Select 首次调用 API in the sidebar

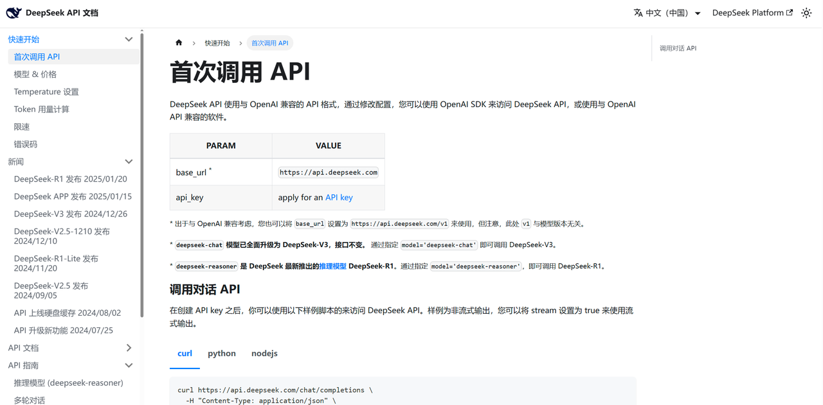(73, 56)
